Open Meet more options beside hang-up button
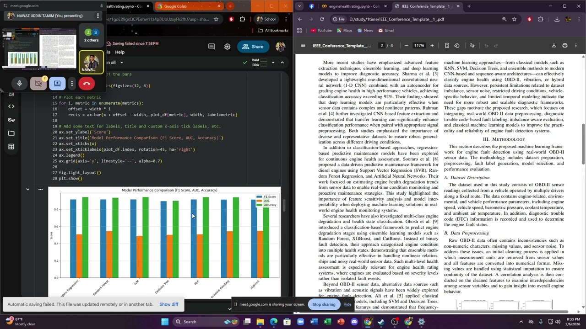Screen dimensions: 586x329 coord(72,84)
